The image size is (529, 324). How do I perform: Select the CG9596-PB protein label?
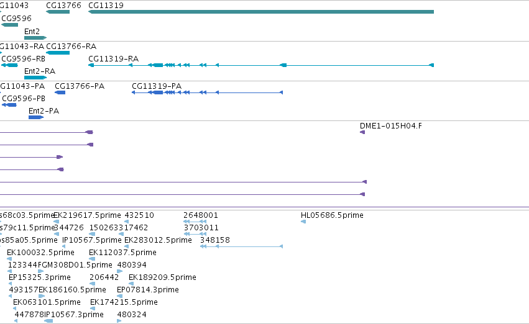pos(24,98)
